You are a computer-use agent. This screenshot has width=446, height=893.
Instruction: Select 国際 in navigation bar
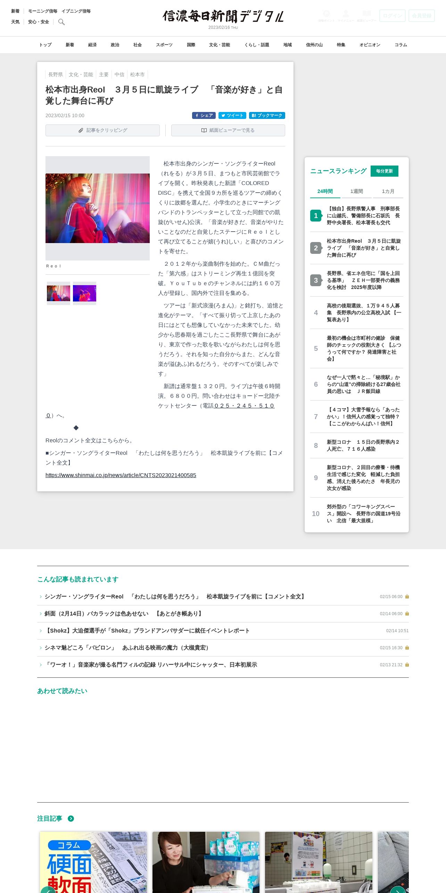tap(191, 45)
